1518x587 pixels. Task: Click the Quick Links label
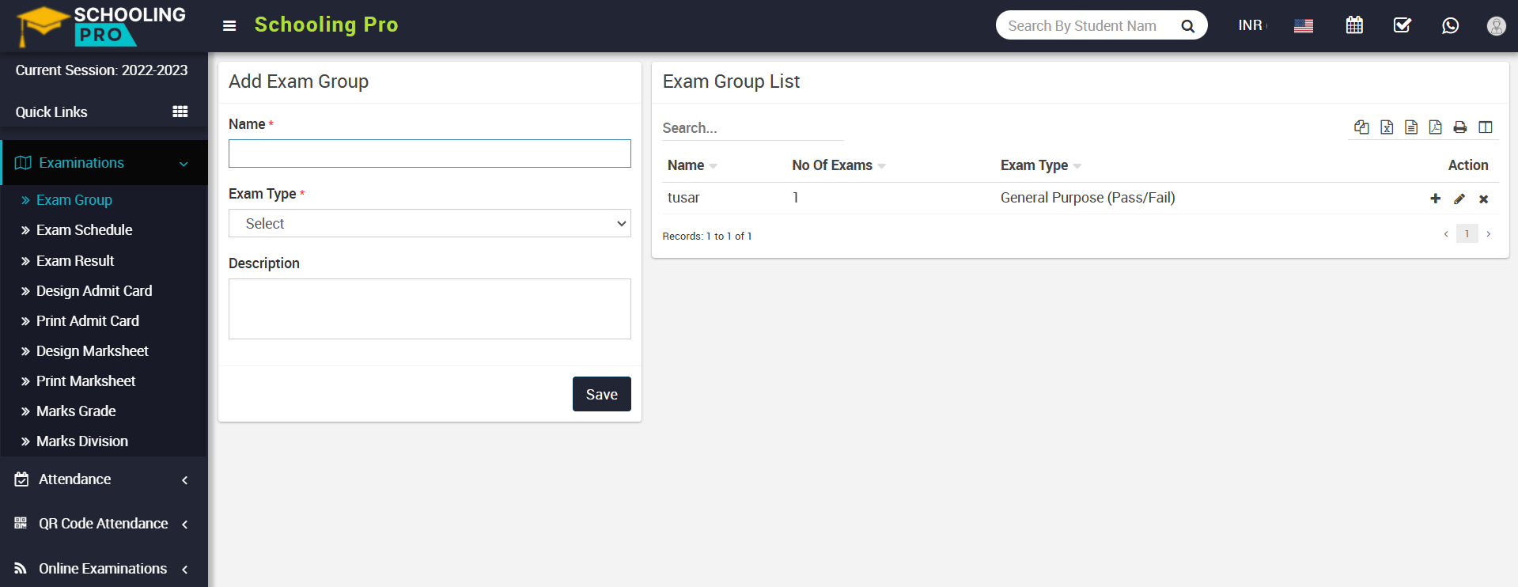51,112
